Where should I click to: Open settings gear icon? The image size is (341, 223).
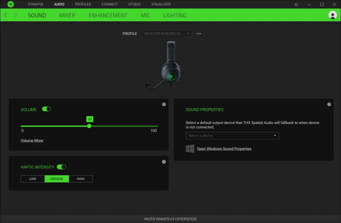[296, 5]
